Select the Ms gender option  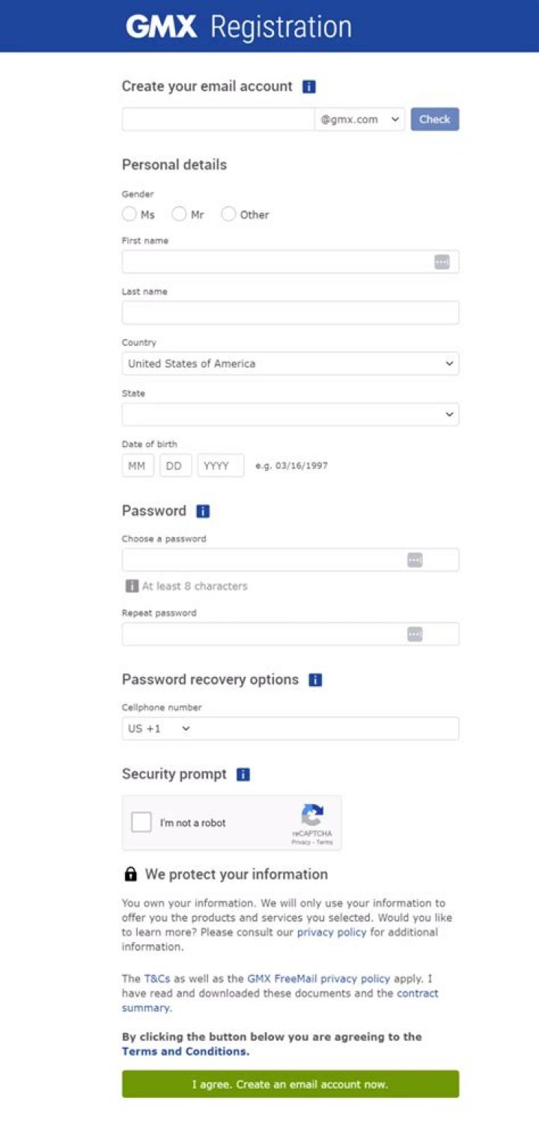pyautogui.click(x=129, y=214)
